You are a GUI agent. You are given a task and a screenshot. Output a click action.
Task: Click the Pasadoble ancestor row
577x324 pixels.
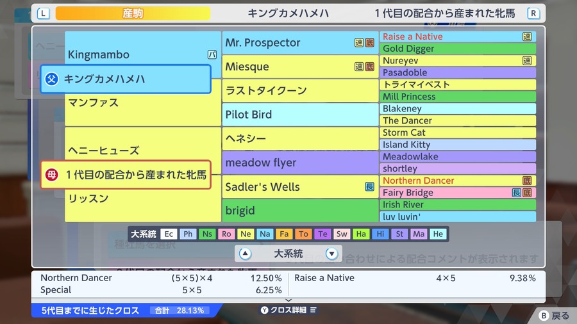[x=457, y=72]
